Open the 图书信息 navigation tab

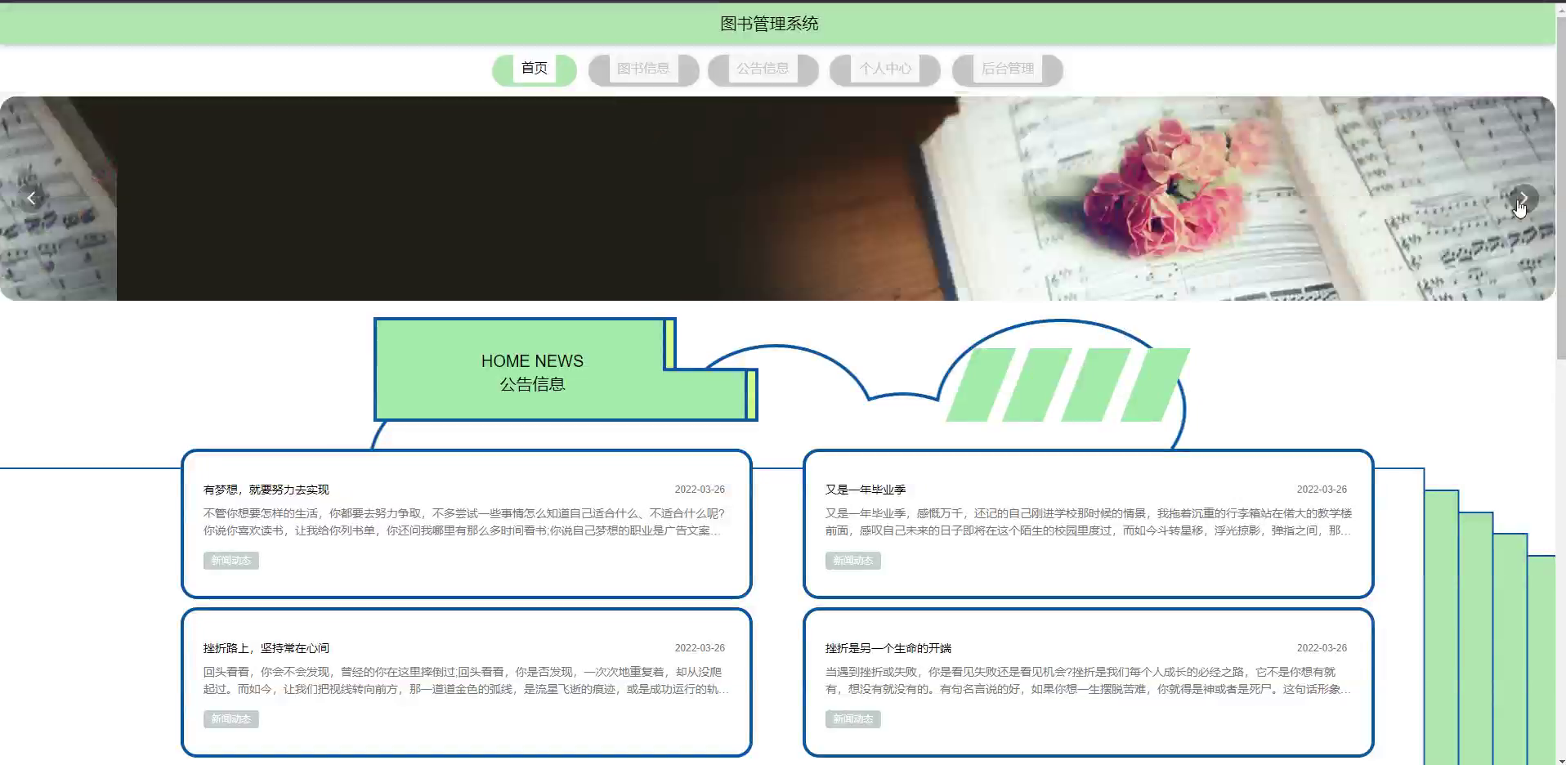point(643,69)
